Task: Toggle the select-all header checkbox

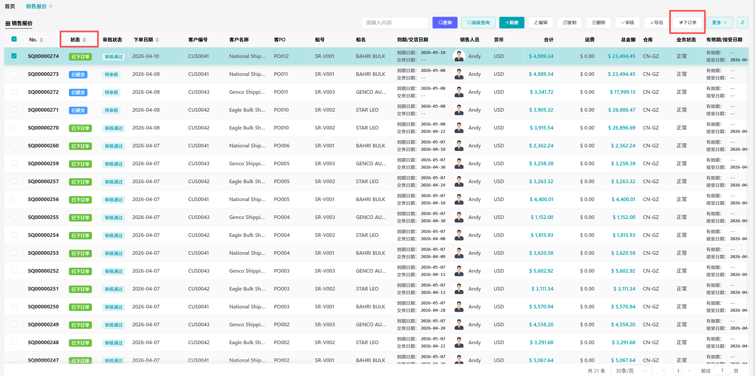Action: pyautogui.click(x=14, y=39)
